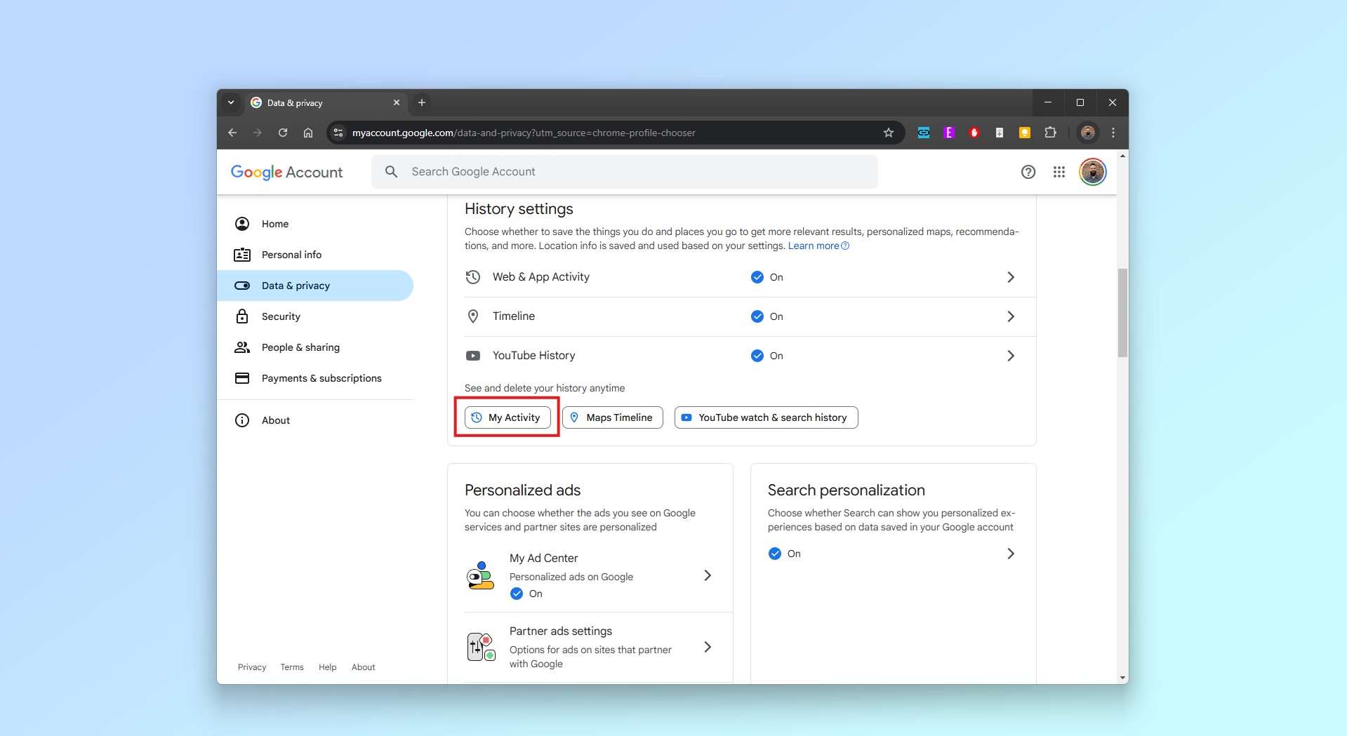Bookmark this page with the star icon
This screenshot has height=736, width=1347.
[x=888, y=133]
